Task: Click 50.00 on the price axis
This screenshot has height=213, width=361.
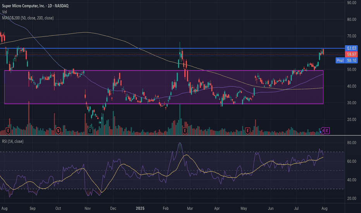Action: tap(352, 70)
